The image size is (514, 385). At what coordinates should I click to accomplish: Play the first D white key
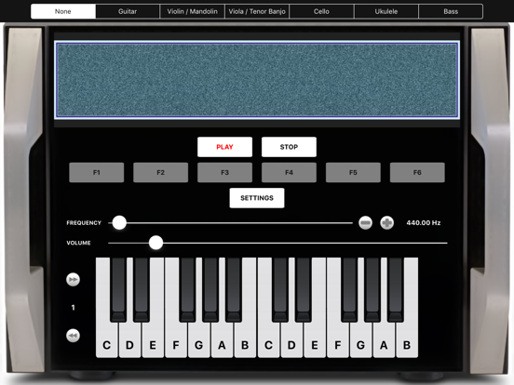[129, 340]
